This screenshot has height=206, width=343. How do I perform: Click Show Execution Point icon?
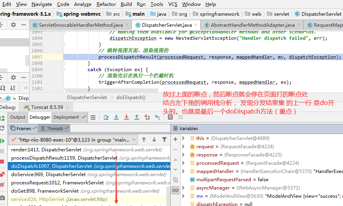click(x=93, y=118)
